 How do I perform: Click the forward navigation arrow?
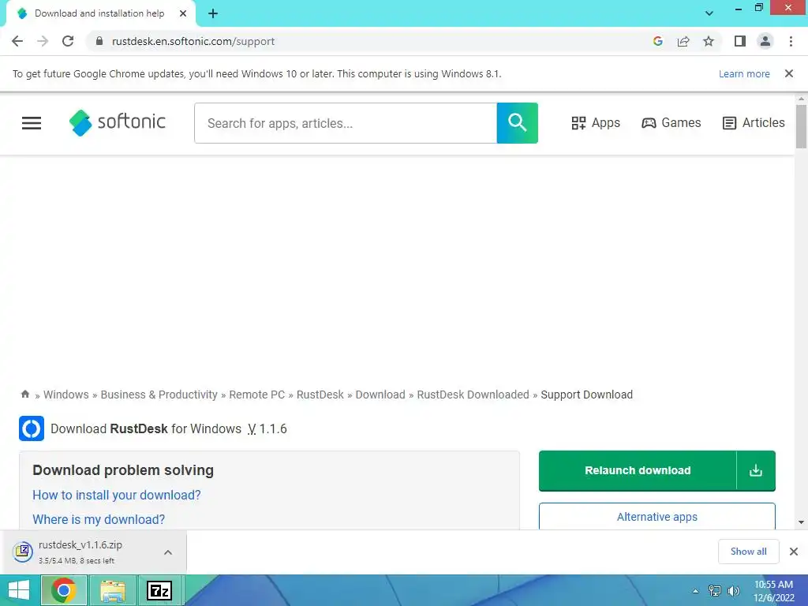[x=43, y=41]
